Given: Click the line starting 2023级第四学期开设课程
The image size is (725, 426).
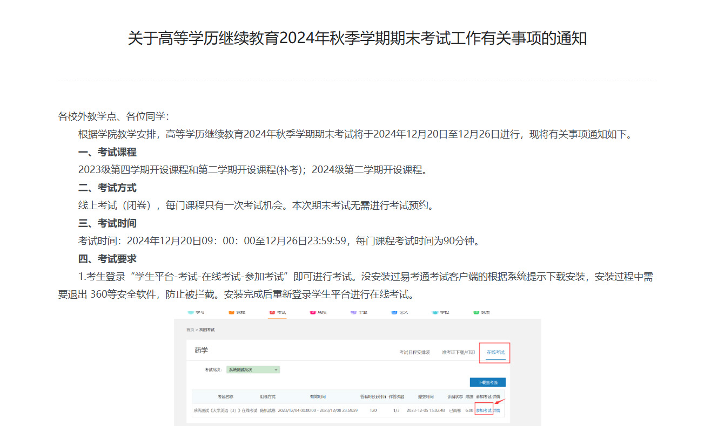Looking at the screenshot, I should (253, 170).
